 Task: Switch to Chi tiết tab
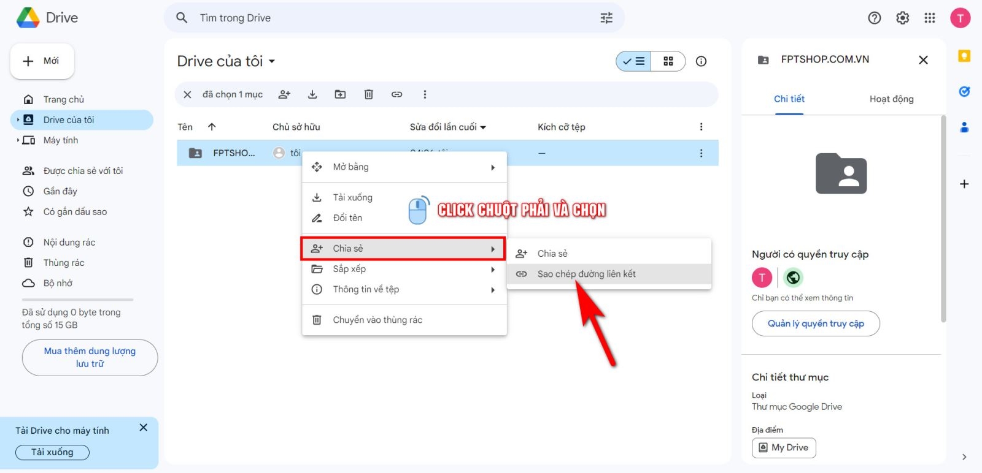(x=789, y=99)
